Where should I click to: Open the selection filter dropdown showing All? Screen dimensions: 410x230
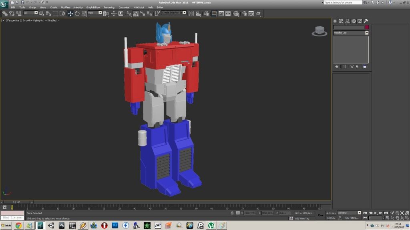coord(30,13)
